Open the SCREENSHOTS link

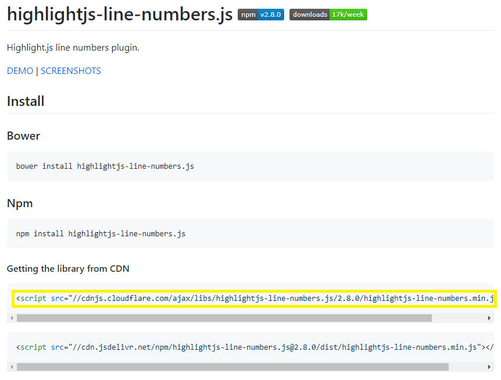pyautogui.click(x=70, y=70)
